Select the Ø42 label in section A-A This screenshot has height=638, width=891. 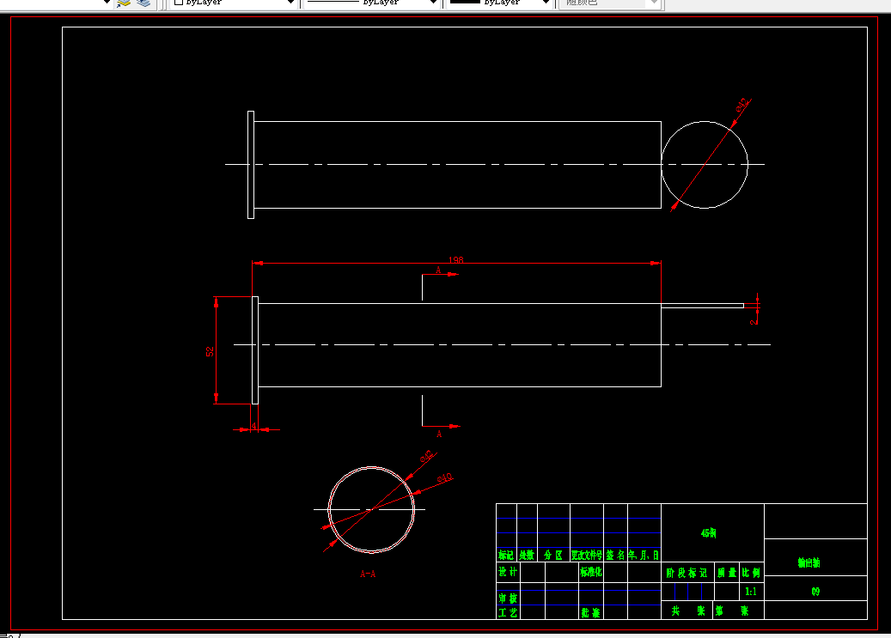point(427,456)
